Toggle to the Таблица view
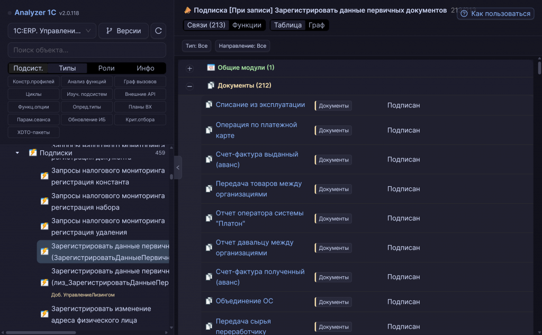The image size is (542, 335). (x=287, y=25)
